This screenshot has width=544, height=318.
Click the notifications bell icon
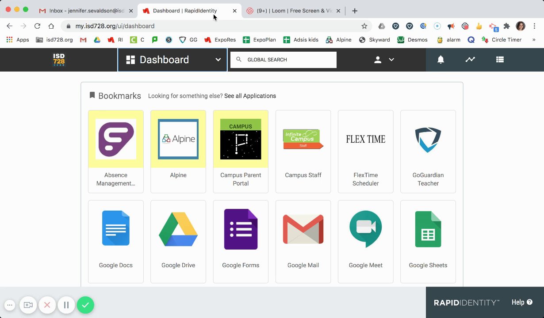(441, 60)
